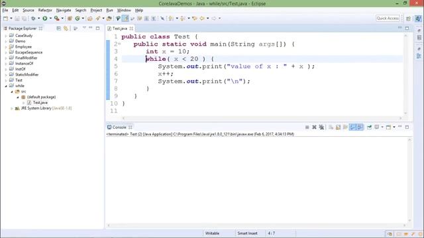The height and width of the screenshot is (238, 424).
Task: Open the Project menu
Action: [96, 11]
